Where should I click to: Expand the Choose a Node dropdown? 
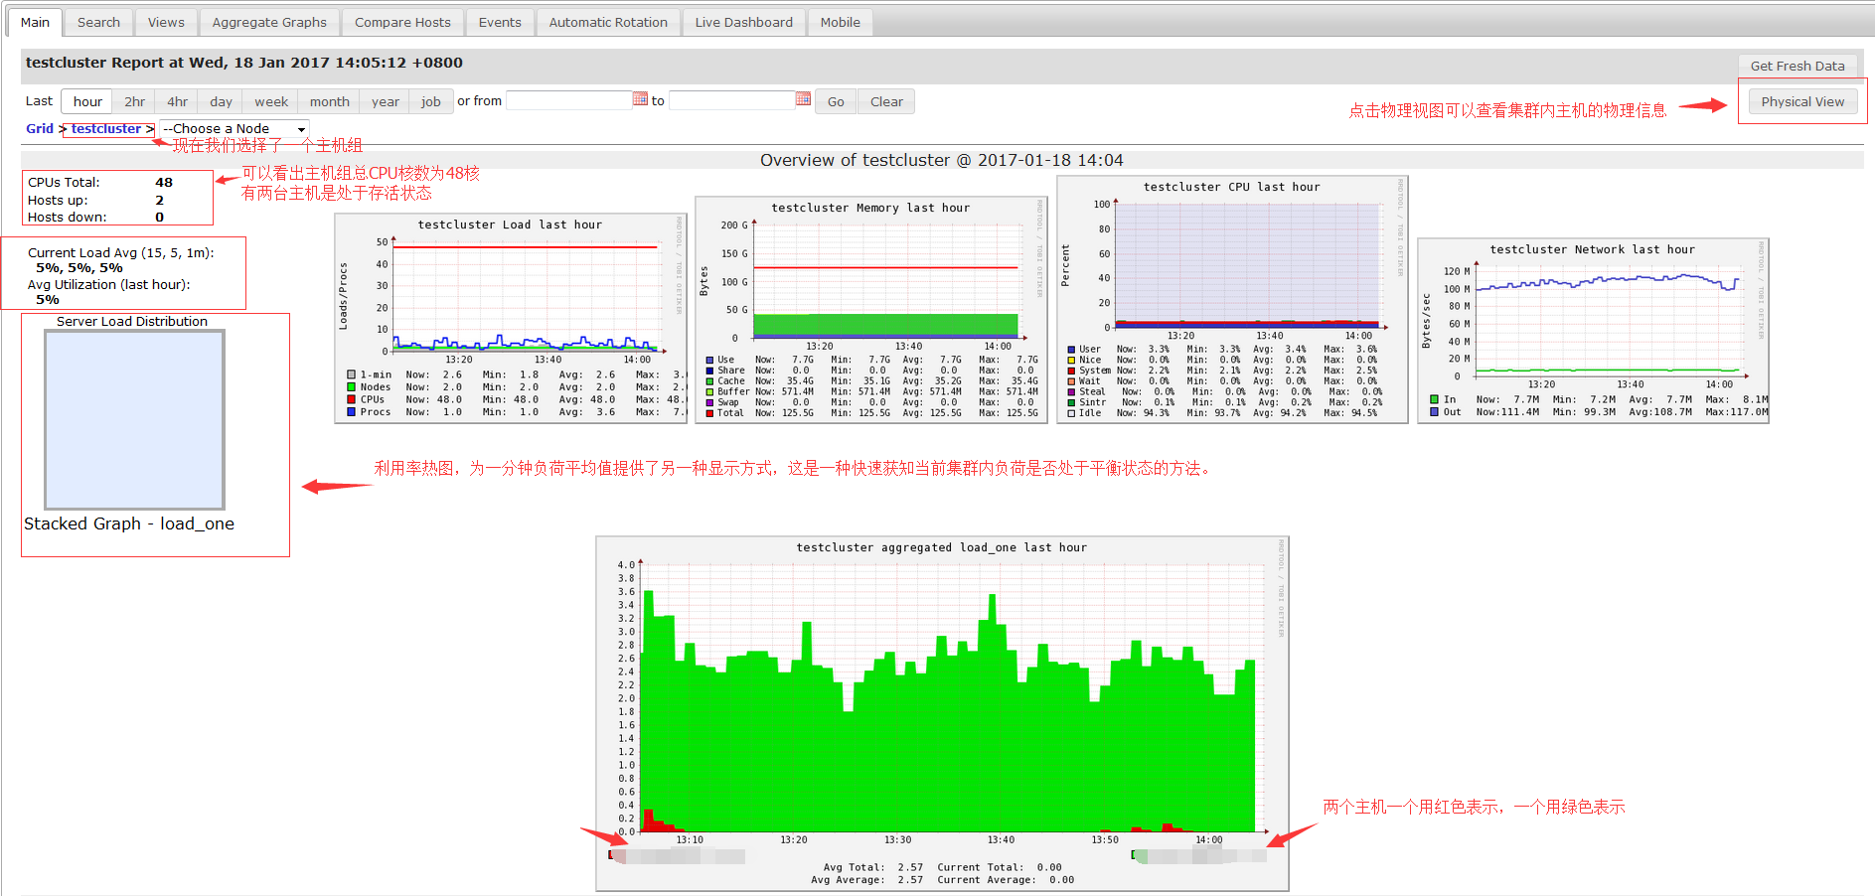point(234,129)
